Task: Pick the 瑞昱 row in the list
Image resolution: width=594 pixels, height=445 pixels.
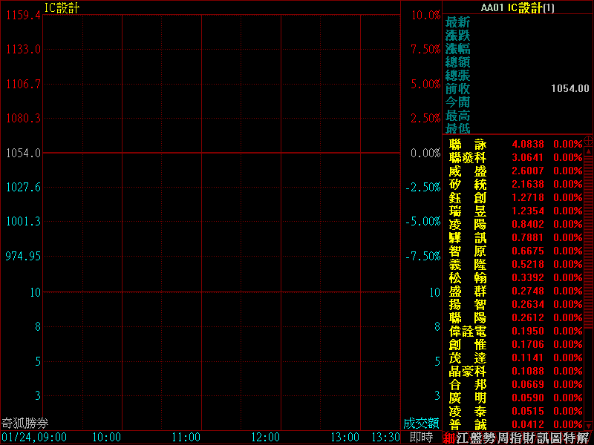Action: pos(468,211)
